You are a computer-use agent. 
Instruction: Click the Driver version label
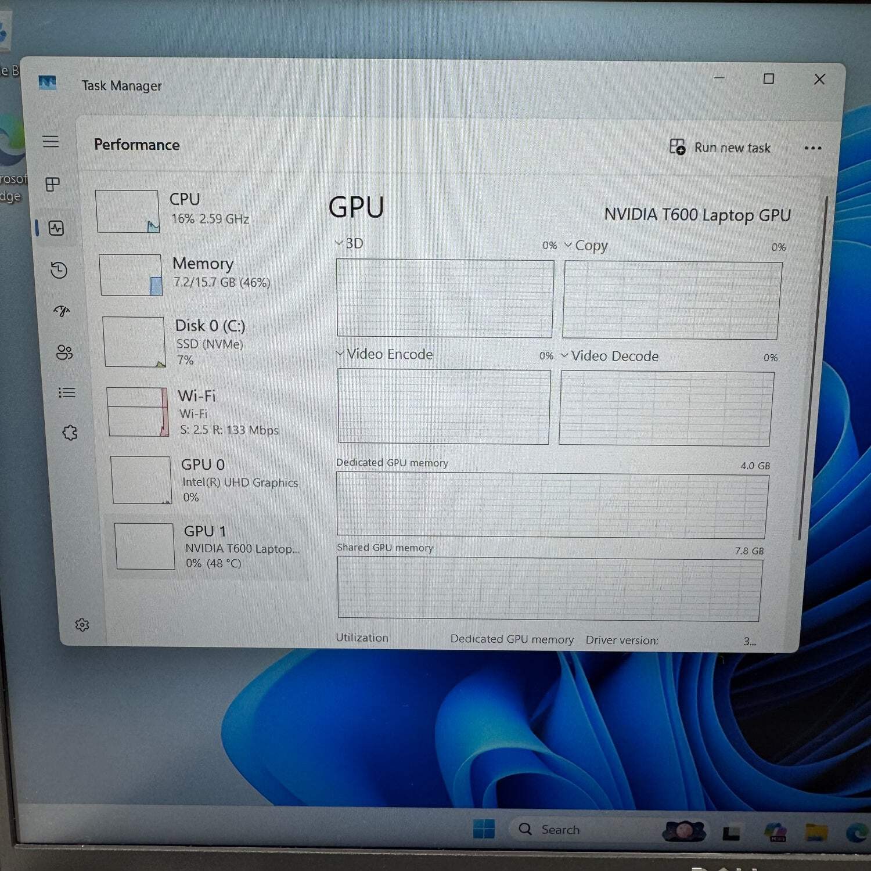622,640
